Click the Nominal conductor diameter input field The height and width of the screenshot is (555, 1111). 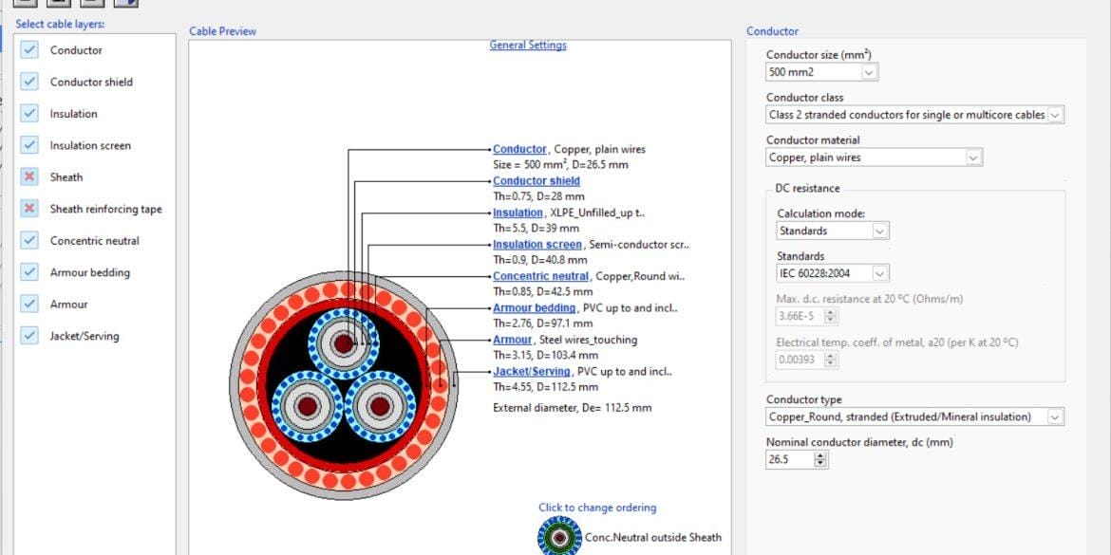789,459
